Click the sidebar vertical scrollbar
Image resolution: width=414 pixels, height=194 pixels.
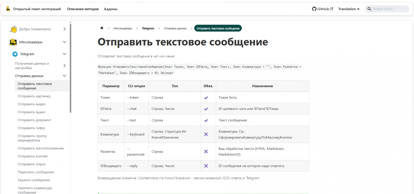(x=70, y=68)
